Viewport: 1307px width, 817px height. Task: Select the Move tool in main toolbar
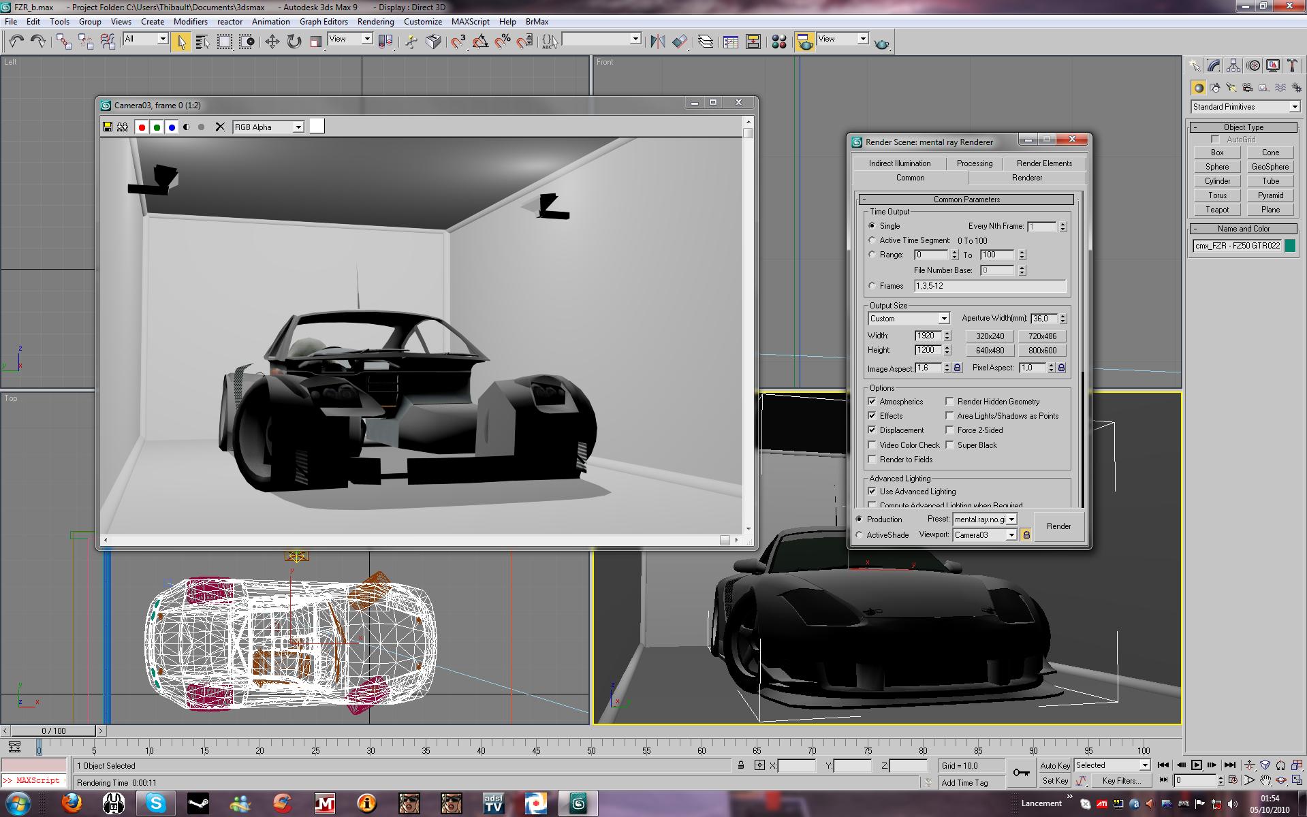272,42
